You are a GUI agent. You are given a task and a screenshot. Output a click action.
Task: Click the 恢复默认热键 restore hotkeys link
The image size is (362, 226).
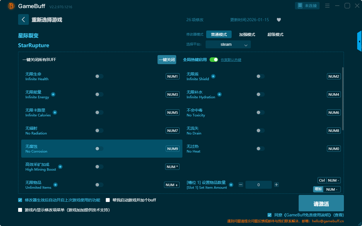click(231, 60)
